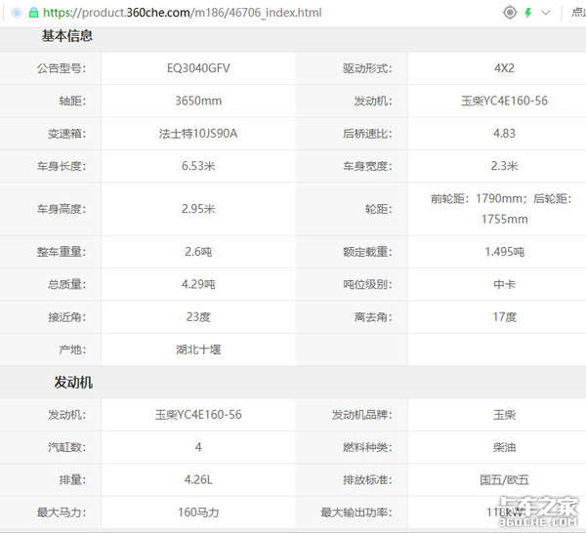Select the EQ3040GFV model value
The image size is (586, 533).
pos(198,68)
